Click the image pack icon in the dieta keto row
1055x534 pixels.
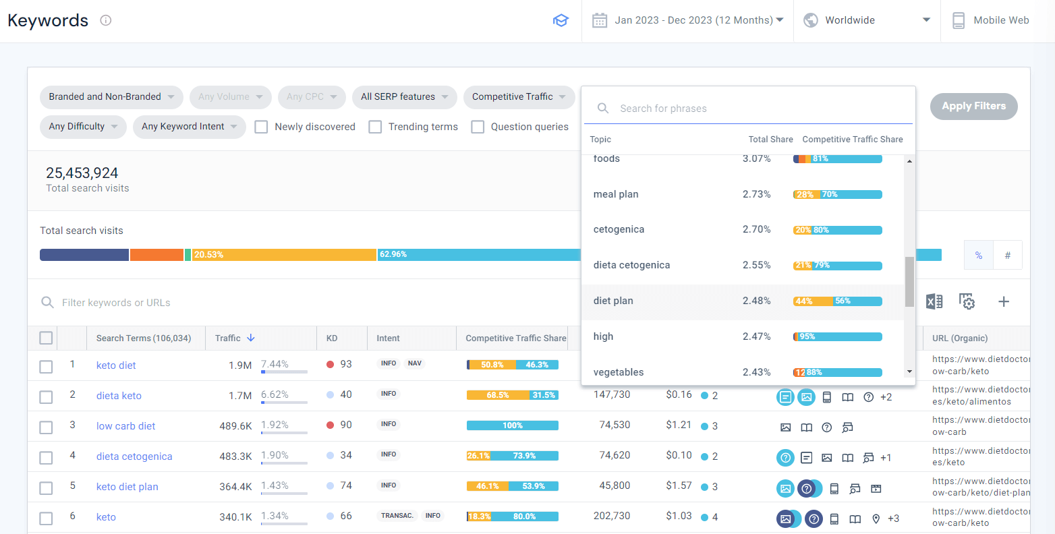[806, 397]
